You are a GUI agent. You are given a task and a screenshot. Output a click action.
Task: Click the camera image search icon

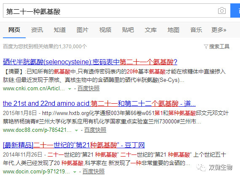pos(222,10)
